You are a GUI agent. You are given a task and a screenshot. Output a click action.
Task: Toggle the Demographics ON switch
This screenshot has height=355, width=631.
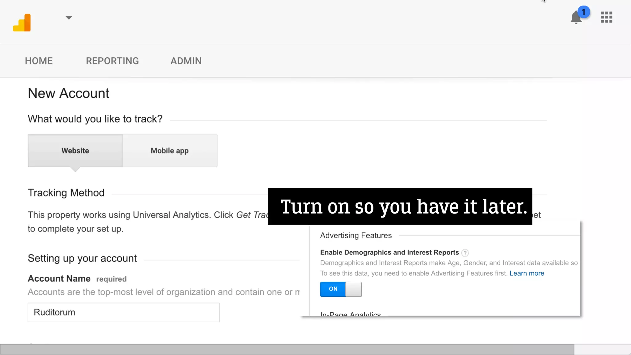pos(340,289)
